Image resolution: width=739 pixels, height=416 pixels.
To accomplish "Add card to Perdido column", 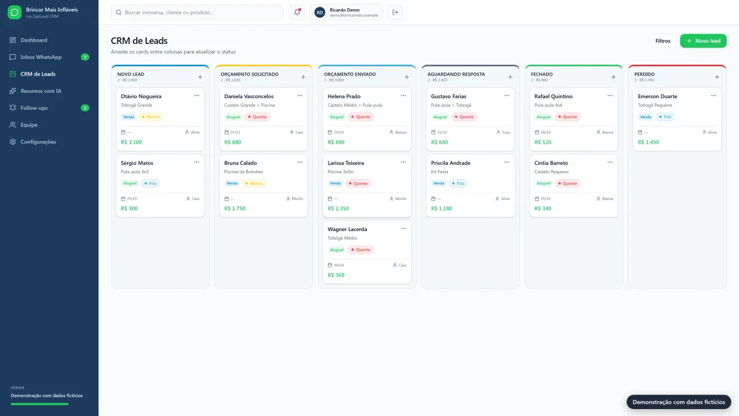I will point(716,77).
